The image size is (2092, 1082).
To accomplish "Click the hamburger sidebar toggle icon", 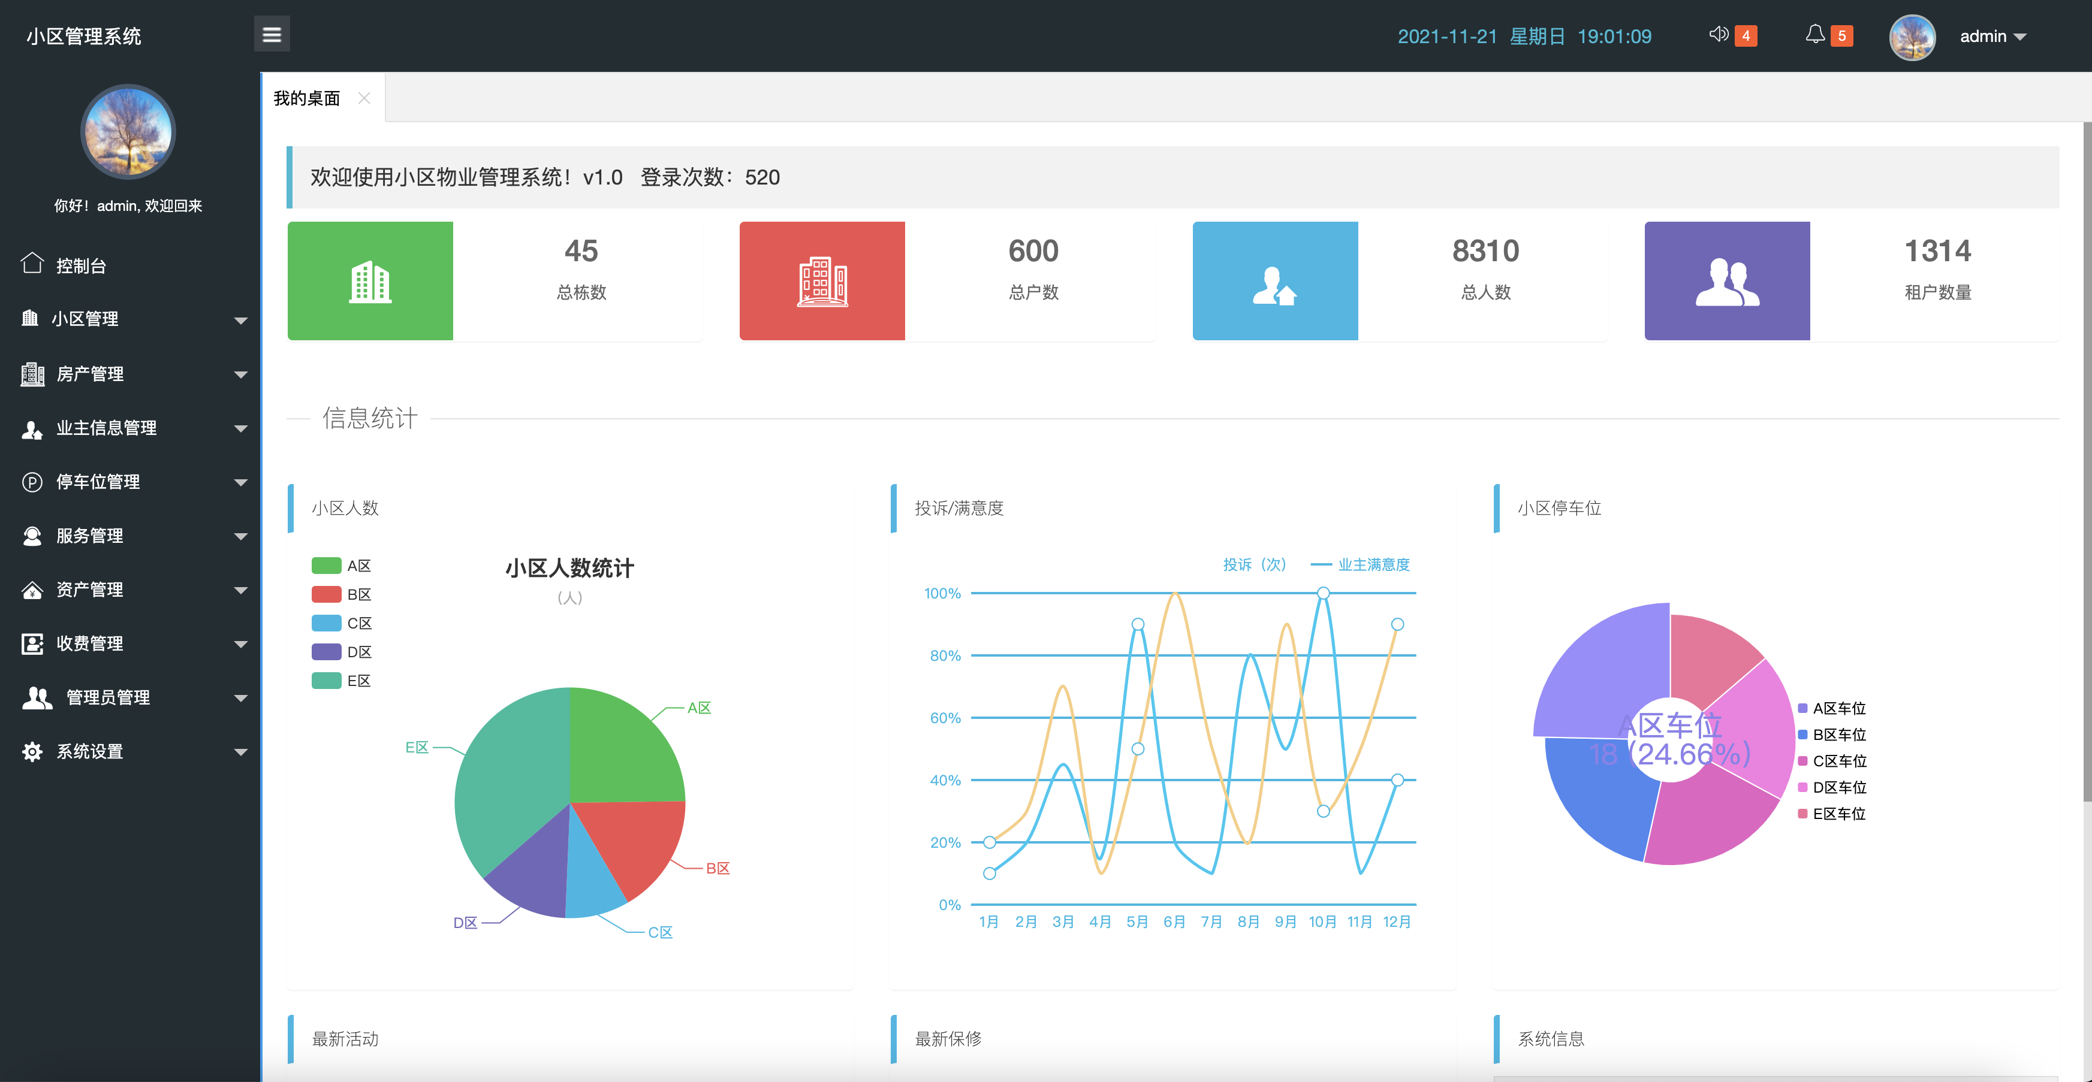I will pos(272,34).
